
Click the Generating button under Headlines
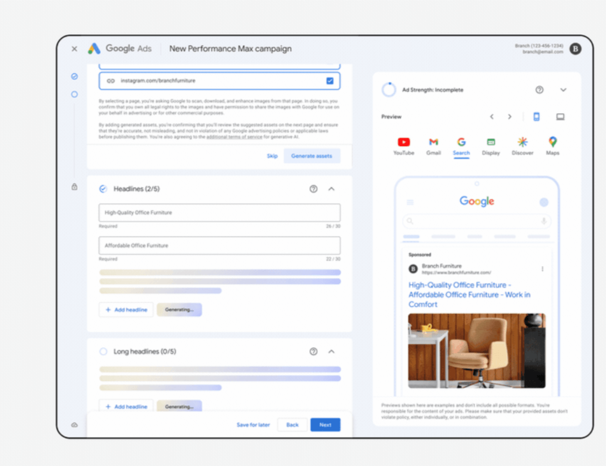click(179, 310)
